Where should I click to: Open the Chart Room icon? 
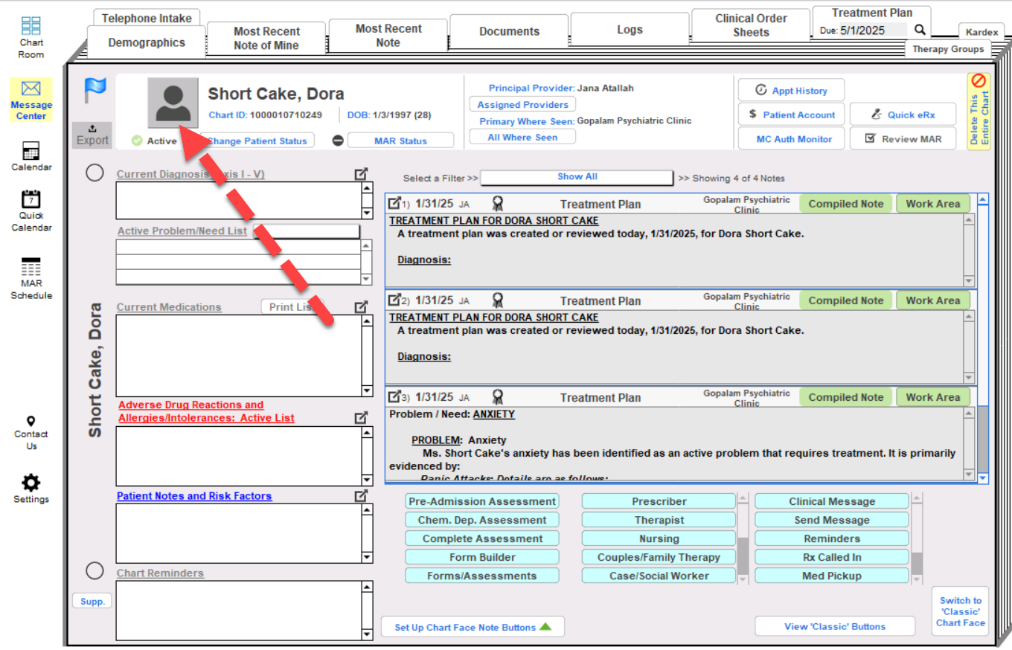tap(31, 28)
